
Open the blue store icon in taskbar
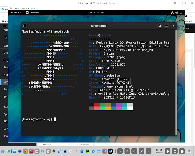[14, 151]
